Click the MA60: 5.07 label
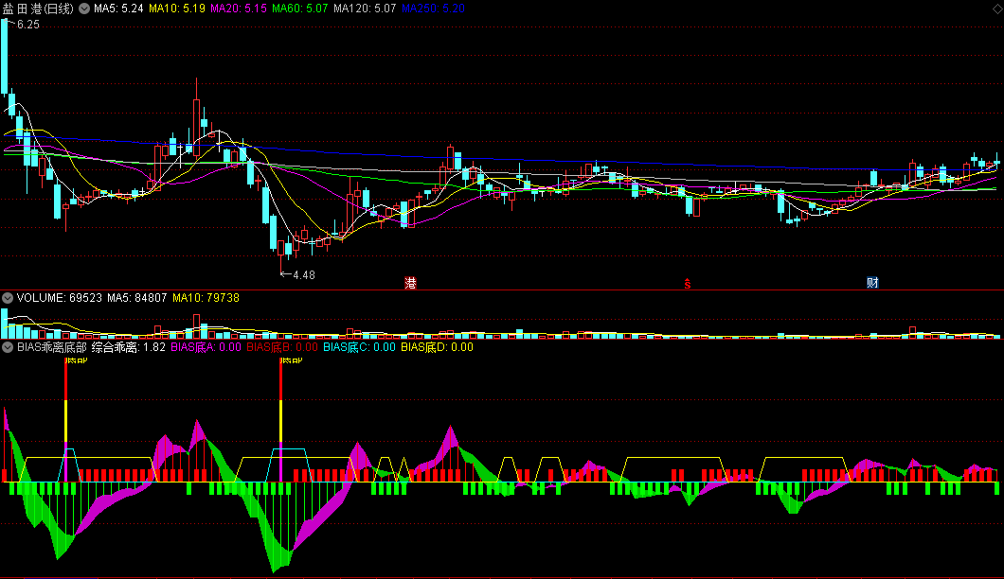 [300, 9]
